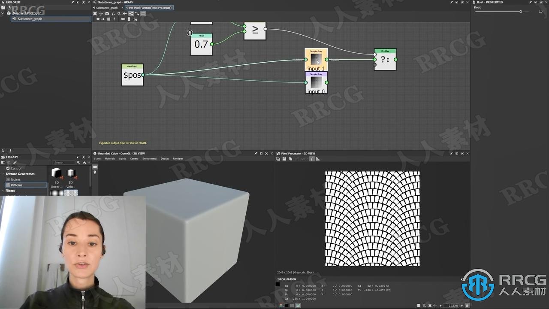The width and height of the screenshot is (549, 309).
Task: Adjust the Float slider in Properties
Action: [x=521, y=12]
